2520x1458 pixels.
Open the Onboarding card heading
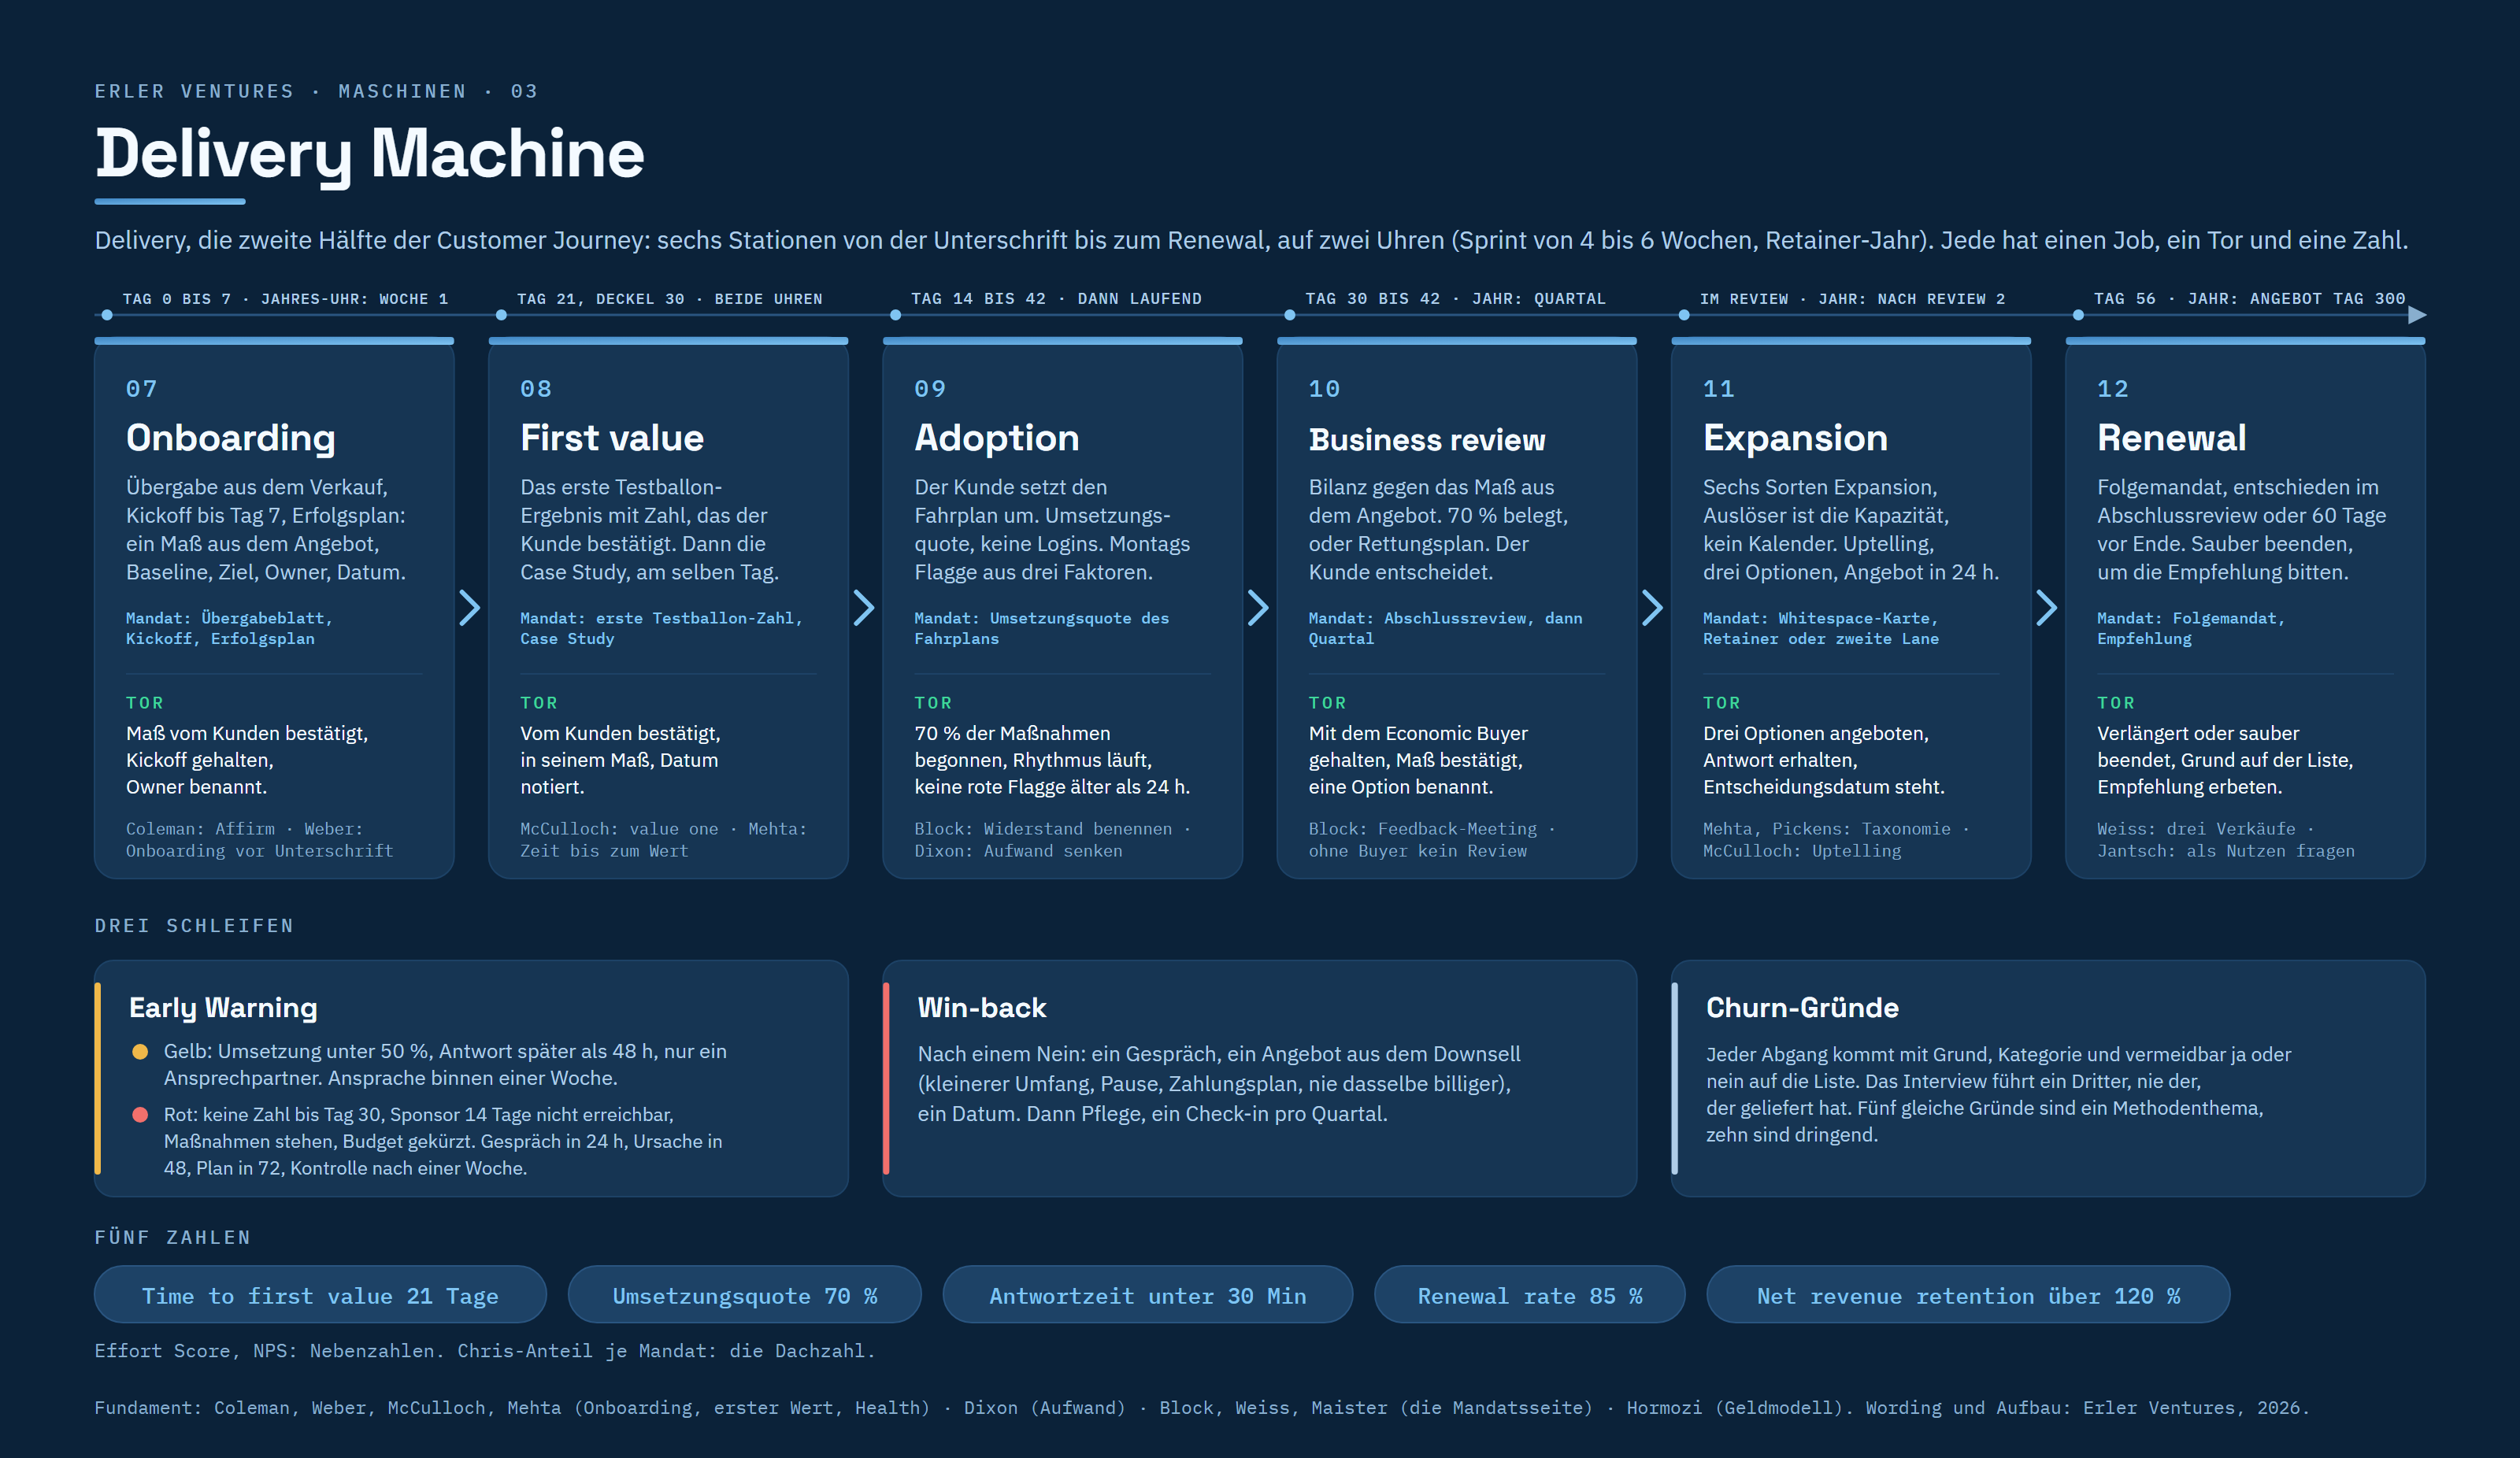(231, 438)
